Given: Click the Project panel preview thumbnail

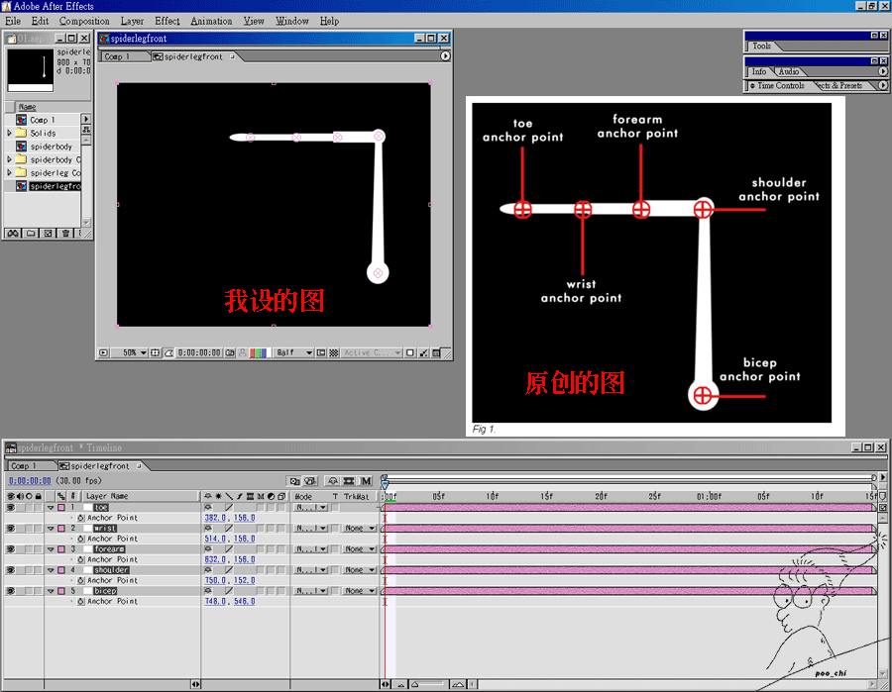Looking at the screenshot, I should click(x=30, y=69).
